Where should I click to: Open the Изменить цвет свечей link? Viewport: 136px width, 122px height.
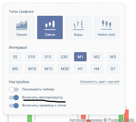click(x=100, y=82)
